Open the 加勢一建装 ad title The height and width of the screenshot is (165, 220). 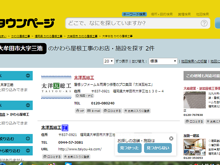coord(191,136)
